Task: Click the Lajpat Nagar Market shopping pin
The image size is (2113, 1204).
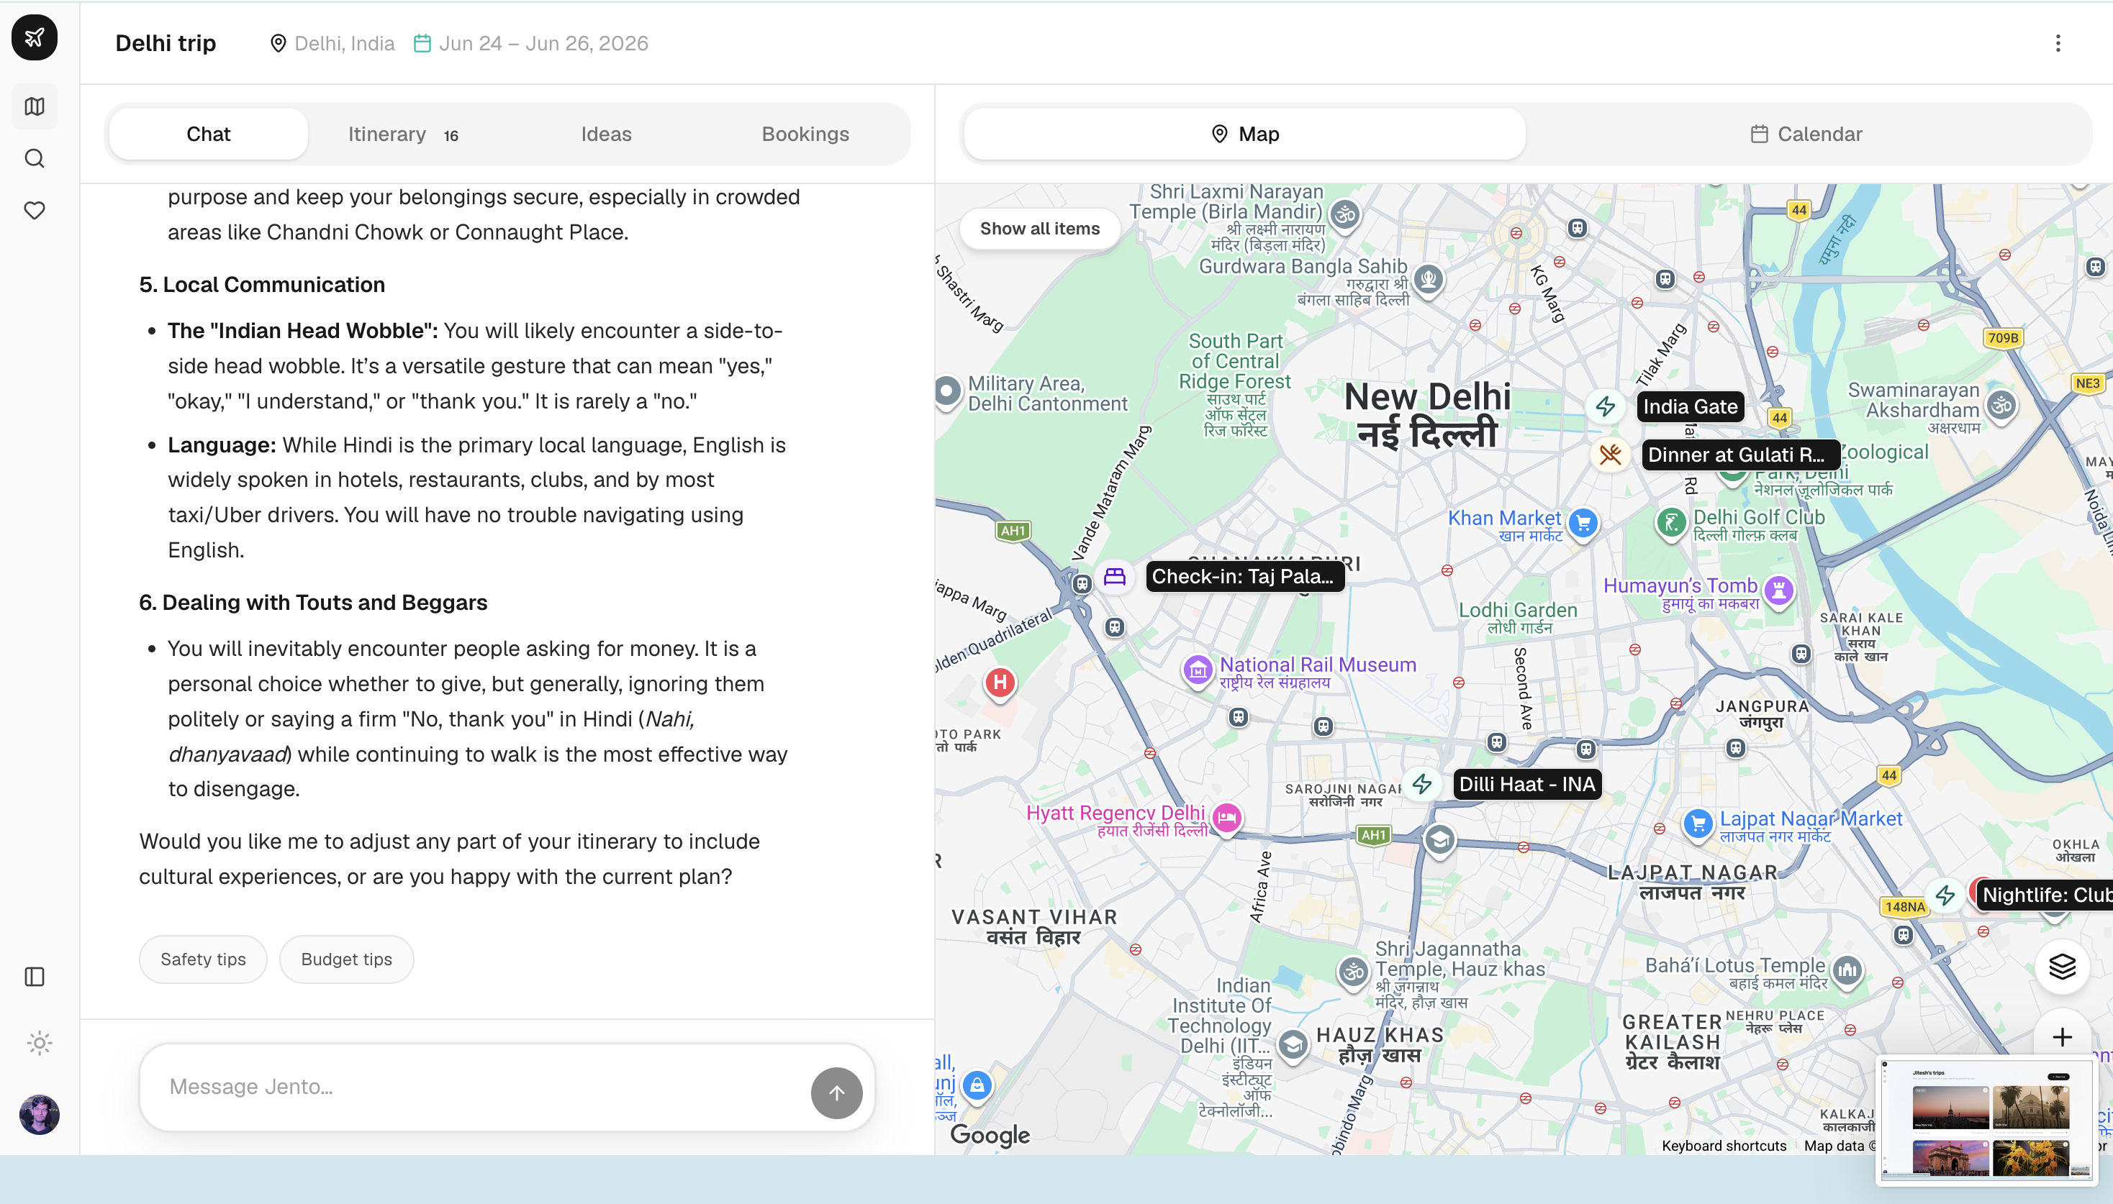Action: point(1698,824)
